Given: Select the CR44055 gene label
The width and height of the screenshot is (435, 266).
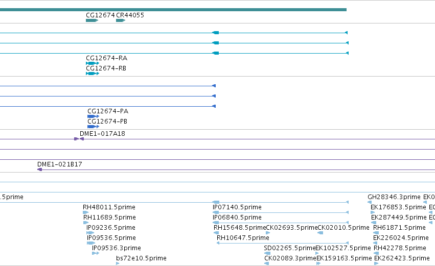Looking at the screenshot, I should click(130, 15).
